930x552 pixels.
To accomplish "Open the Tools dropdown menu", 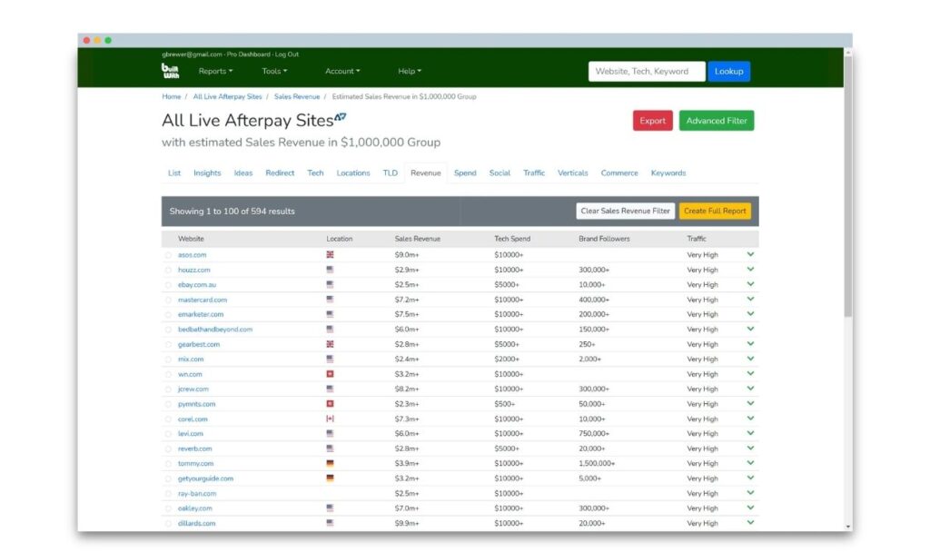I will 274,71.
